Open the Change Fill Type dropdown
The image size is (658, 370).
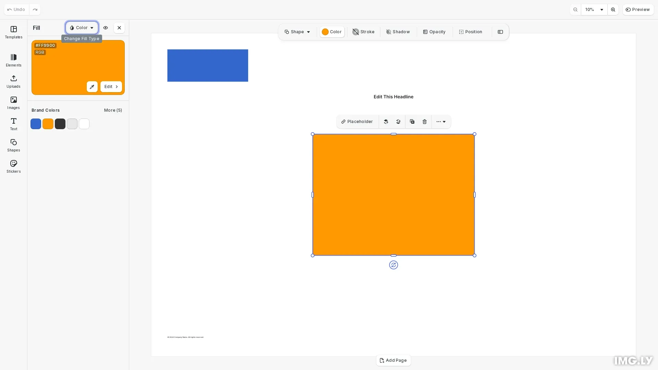81,28
